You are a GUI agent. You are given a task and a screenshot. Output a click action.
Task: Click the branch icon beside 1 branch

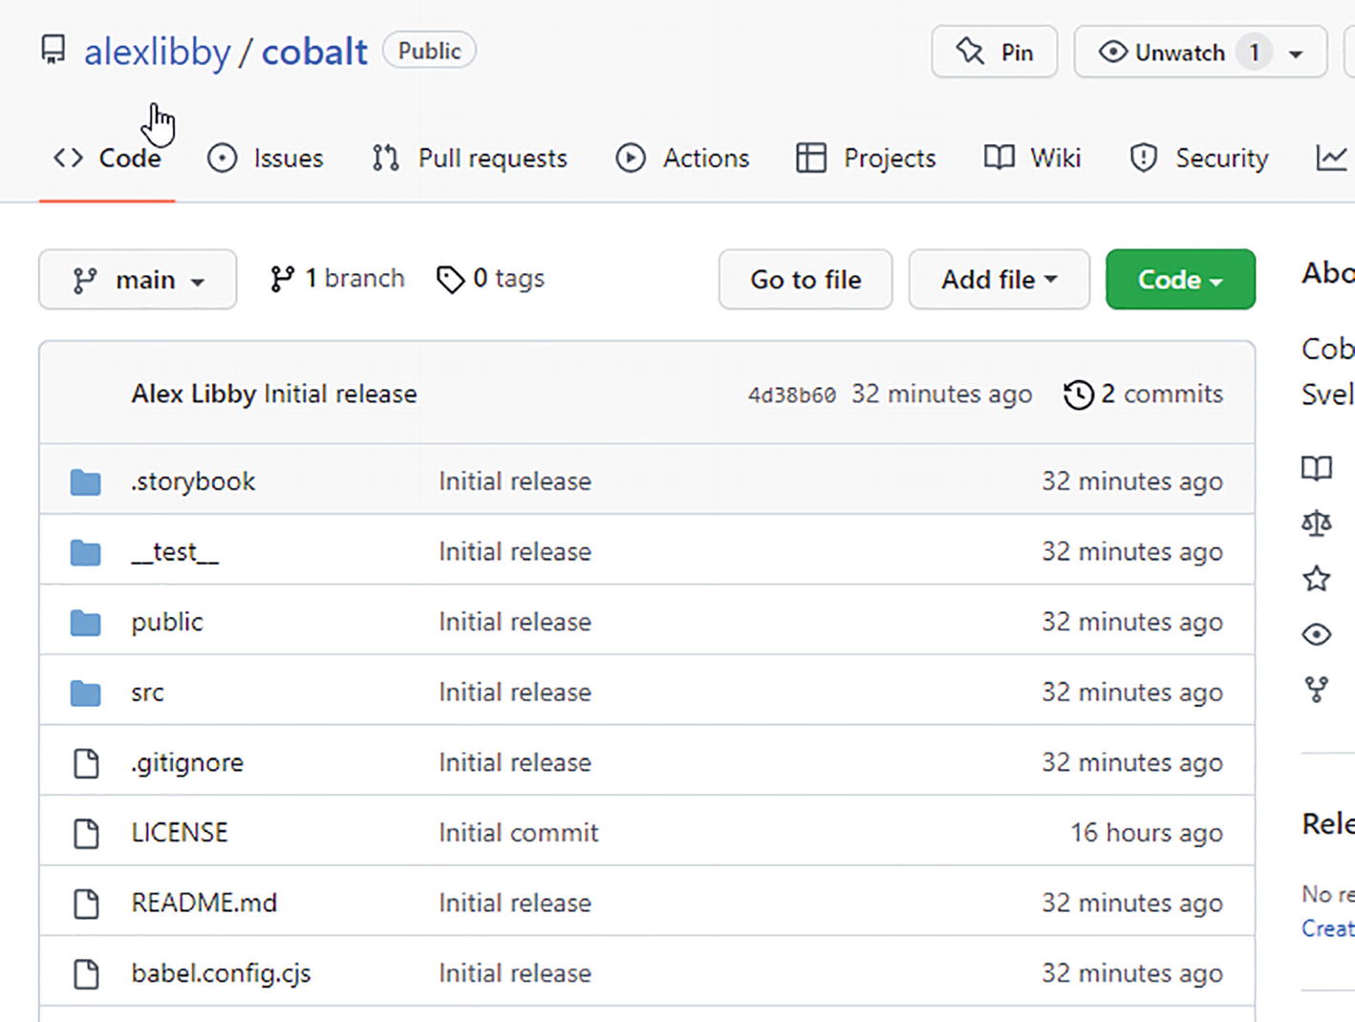[x=282, y=279]
